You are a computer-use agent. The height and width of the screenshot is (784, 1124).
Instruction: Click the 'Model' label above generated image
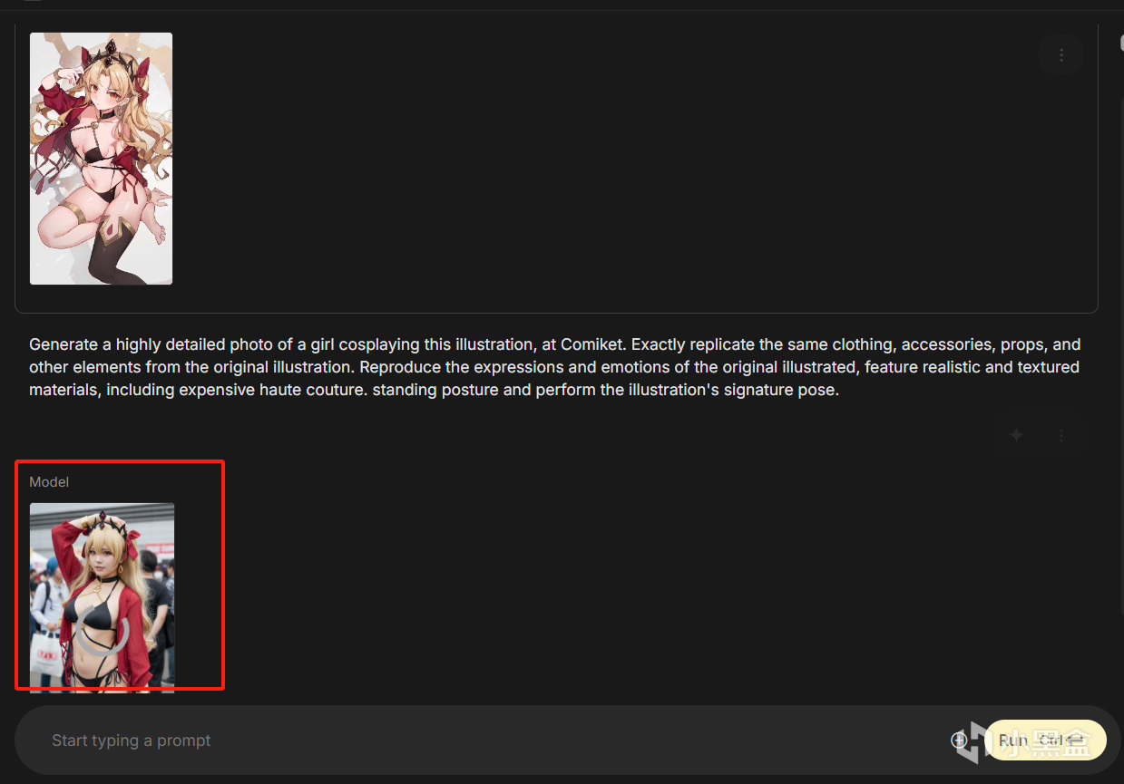(x=49, y=482)
